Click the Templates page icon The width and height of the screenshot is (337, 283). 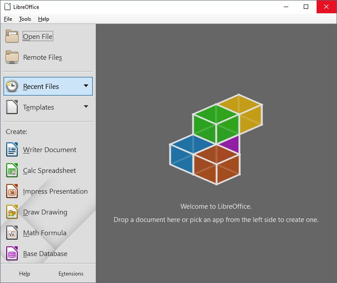[x=12, y=107]
